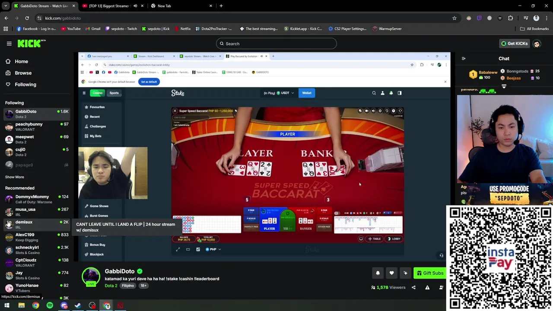
Task: Click the Set as default button in the stream
Action: click(149, 82)
